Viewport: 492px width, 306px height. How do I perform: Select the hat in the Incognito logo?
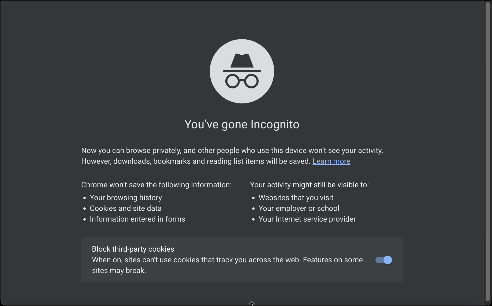[242, 61]
